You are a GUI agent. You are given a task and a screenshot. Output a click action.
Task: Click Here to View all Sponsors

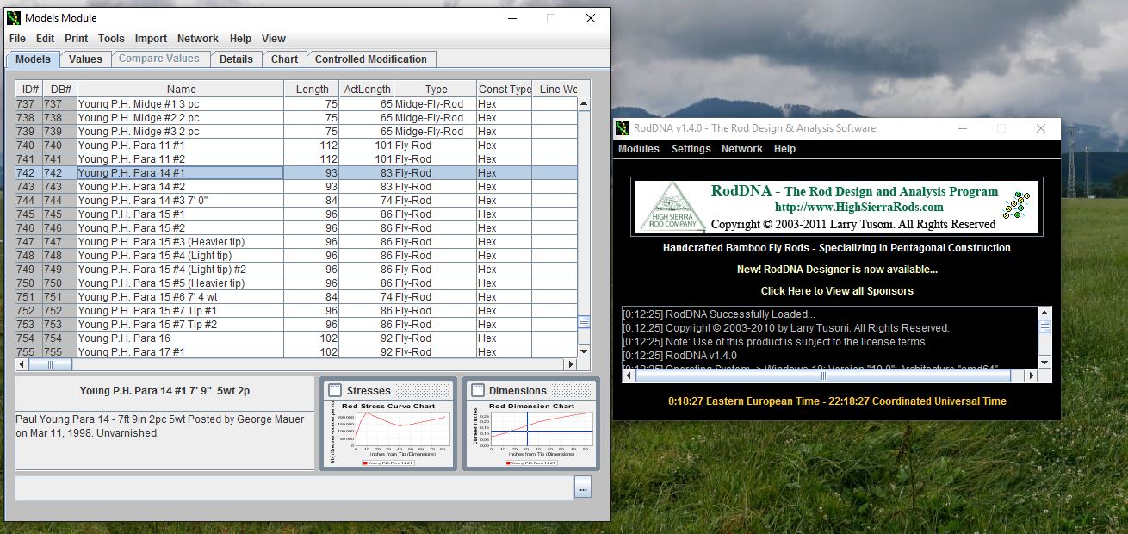click(x=836, y=291)
